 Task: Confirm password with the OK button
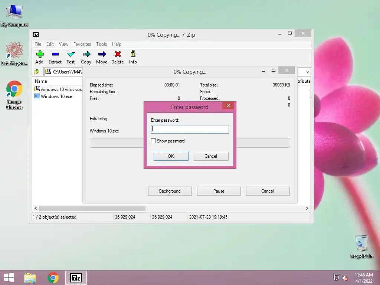tap(171, 156)
